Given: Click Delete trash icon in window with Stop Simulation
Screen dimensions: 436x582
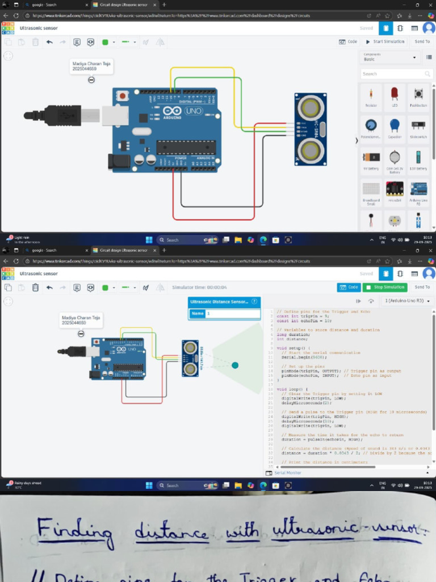Looking at the screenshot, I should tap(35, 288).
